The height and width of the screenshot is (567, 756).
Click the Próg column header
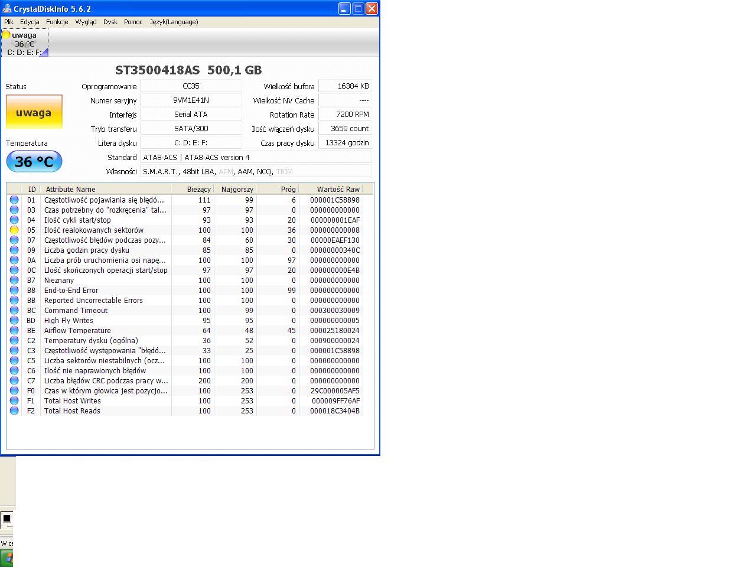tap(278, 189)
